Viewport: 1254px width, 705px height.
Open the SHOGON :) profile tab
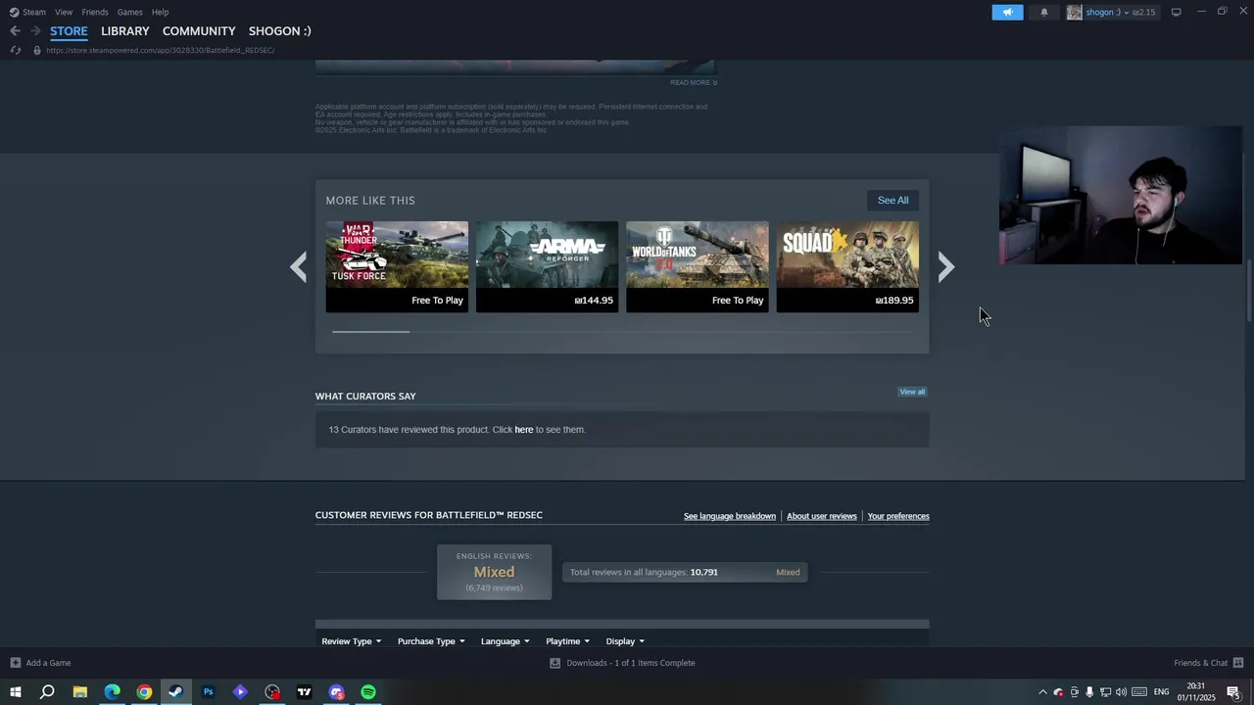click(x=279, y=31)
